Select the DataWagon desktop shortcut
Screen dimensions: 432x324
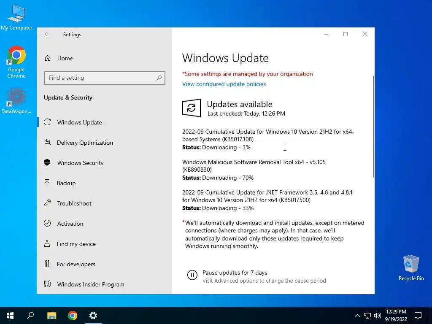click(16, 101)
